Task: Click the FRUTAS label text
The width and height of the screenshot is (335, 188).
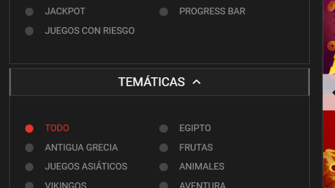Action: click(x=196, y=147)
